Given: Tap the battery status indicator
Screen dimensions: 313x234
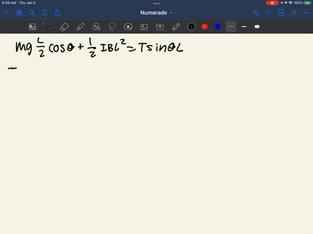Looking at the screenshot, I should (308, 3).
